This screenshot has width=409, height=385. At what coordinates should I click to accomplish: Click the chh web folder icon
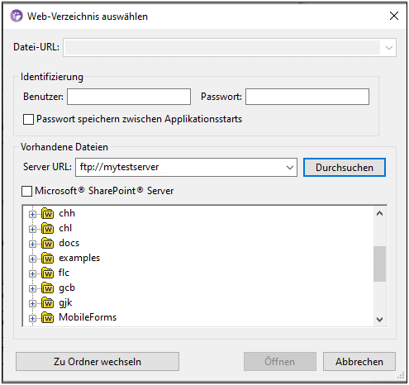[x=47, y=213]
